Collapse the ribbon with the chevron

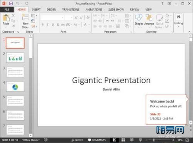(190, 32)
